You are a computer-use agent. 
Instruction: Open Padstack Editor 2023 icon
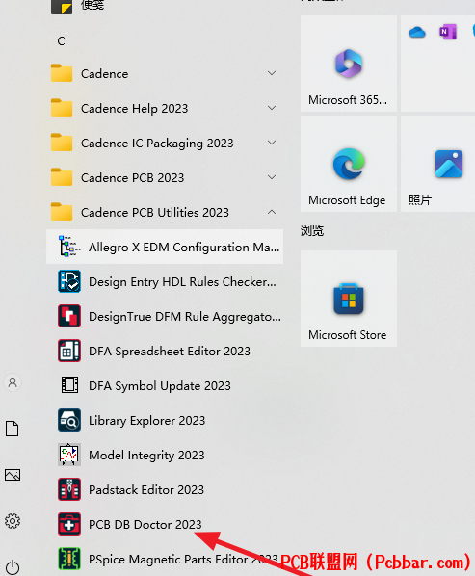coord(69,489)
